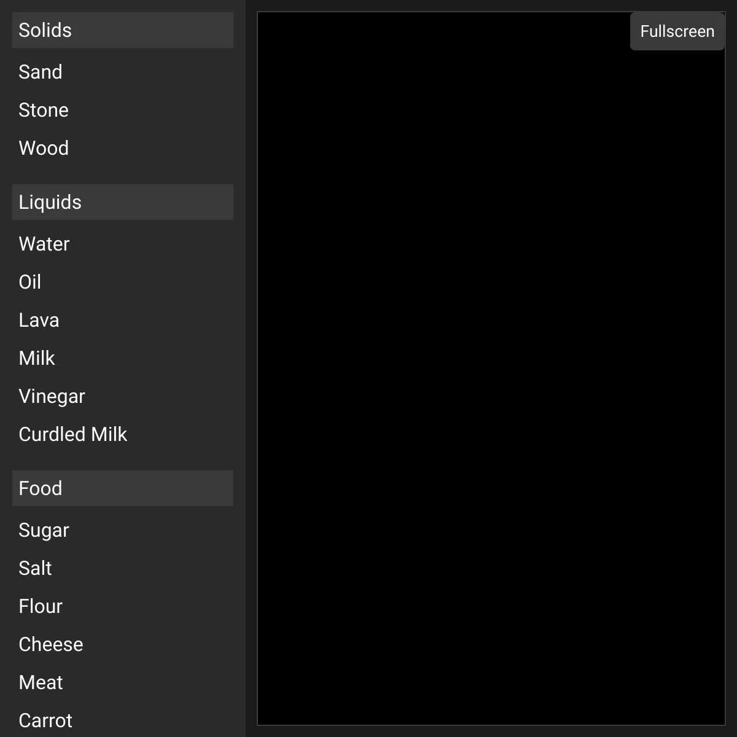This screenshot has width=737, height=737.
Task: Pick the Meat food item
Action: tap(123, 682)
